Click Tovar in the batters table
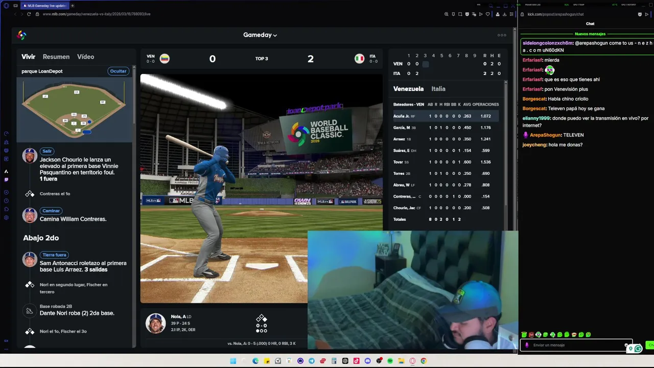Image resolution: width=654 pixels, height=368 pixels. [x=398, y=162]
